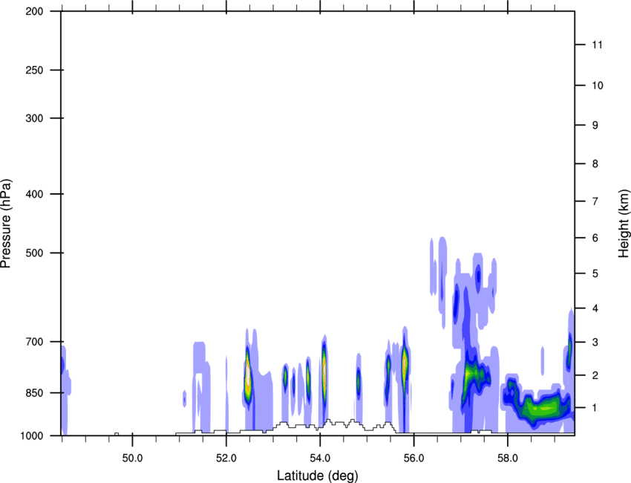Select the 250 pressure tick label
The height and width of the screenshot is (483, 631).
[x=35, y=70]
